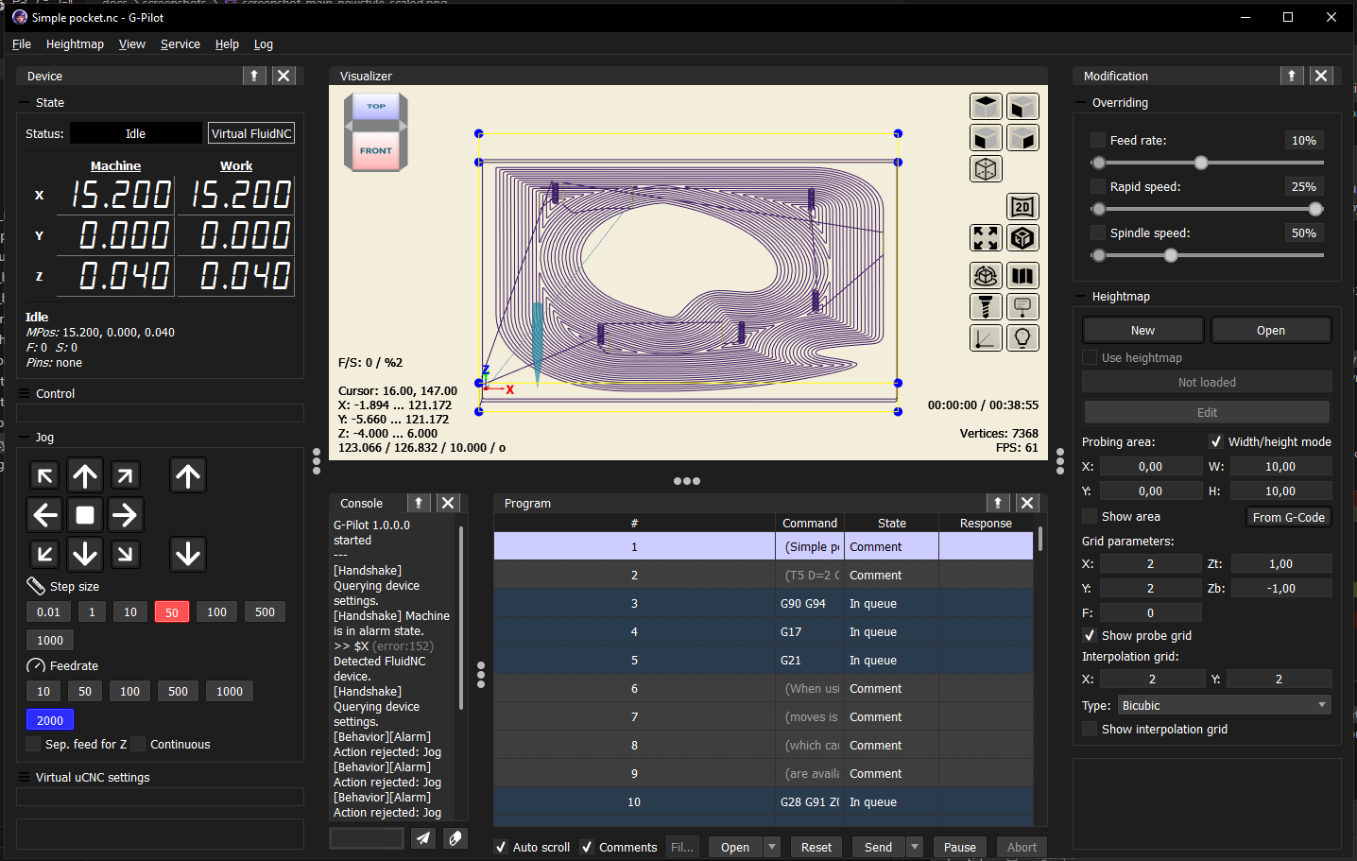The width and height of the screenshot is (1357, 861).
Task: Click the console command input field
Action: (x=366, y=837)
